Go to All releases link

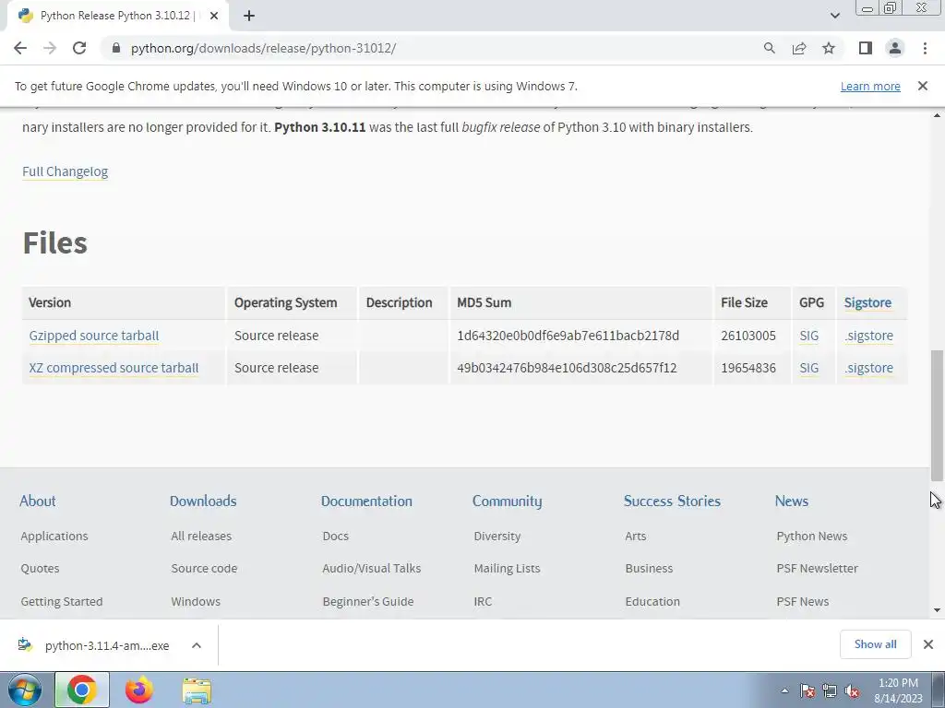(x=201, y=536)
